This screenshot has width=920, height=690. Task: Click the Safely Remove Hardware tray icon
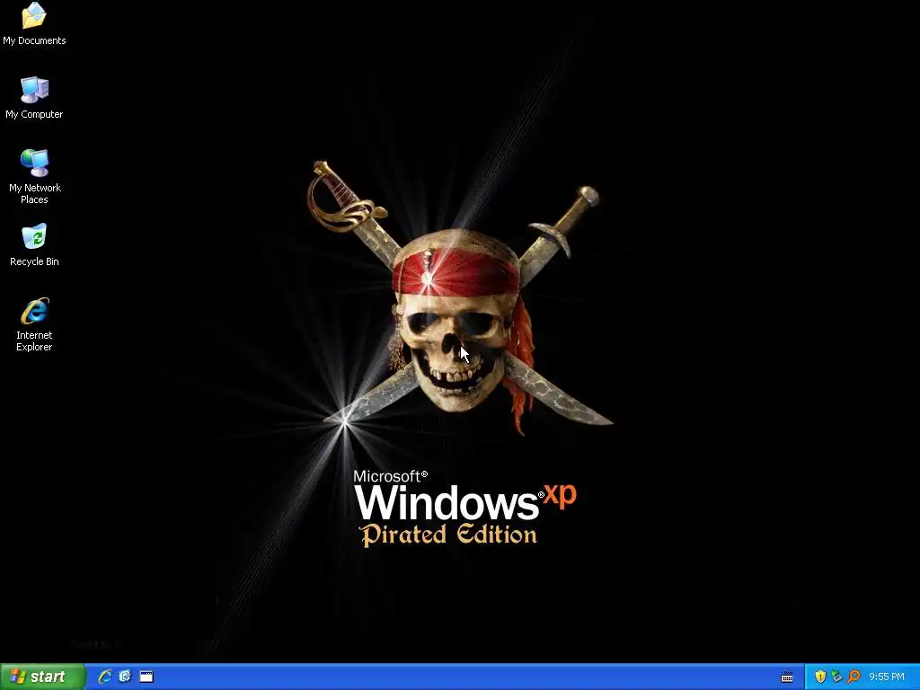(x=836, y=677)
